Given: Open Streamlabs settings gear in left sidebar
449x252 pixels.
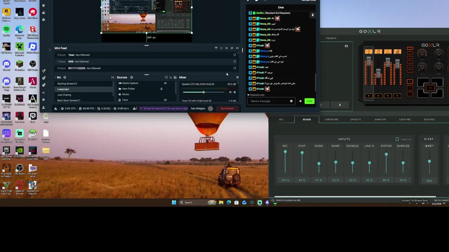Looking at the screenshot, I should (x=43, y=100).
